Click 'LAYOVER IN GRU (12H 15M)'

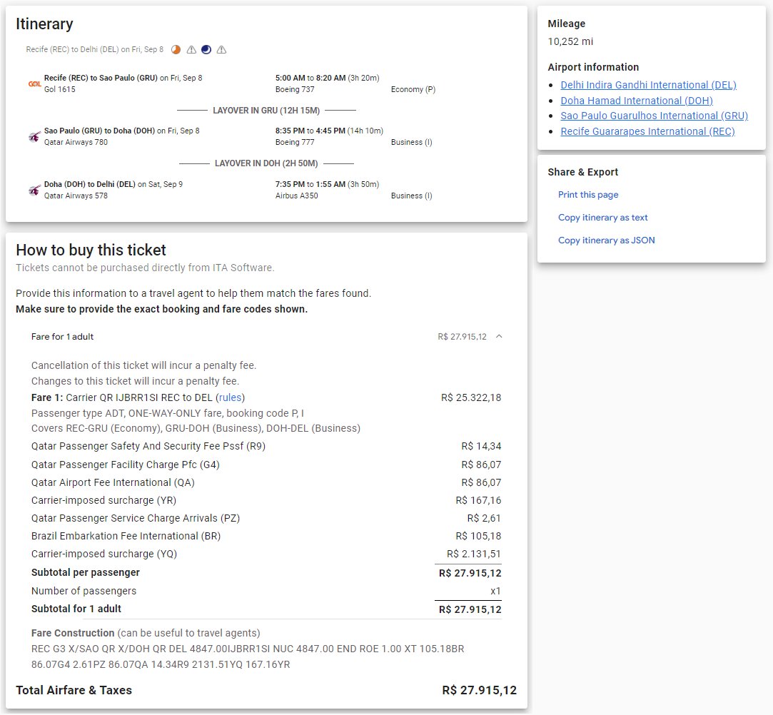tap(266, 111)
